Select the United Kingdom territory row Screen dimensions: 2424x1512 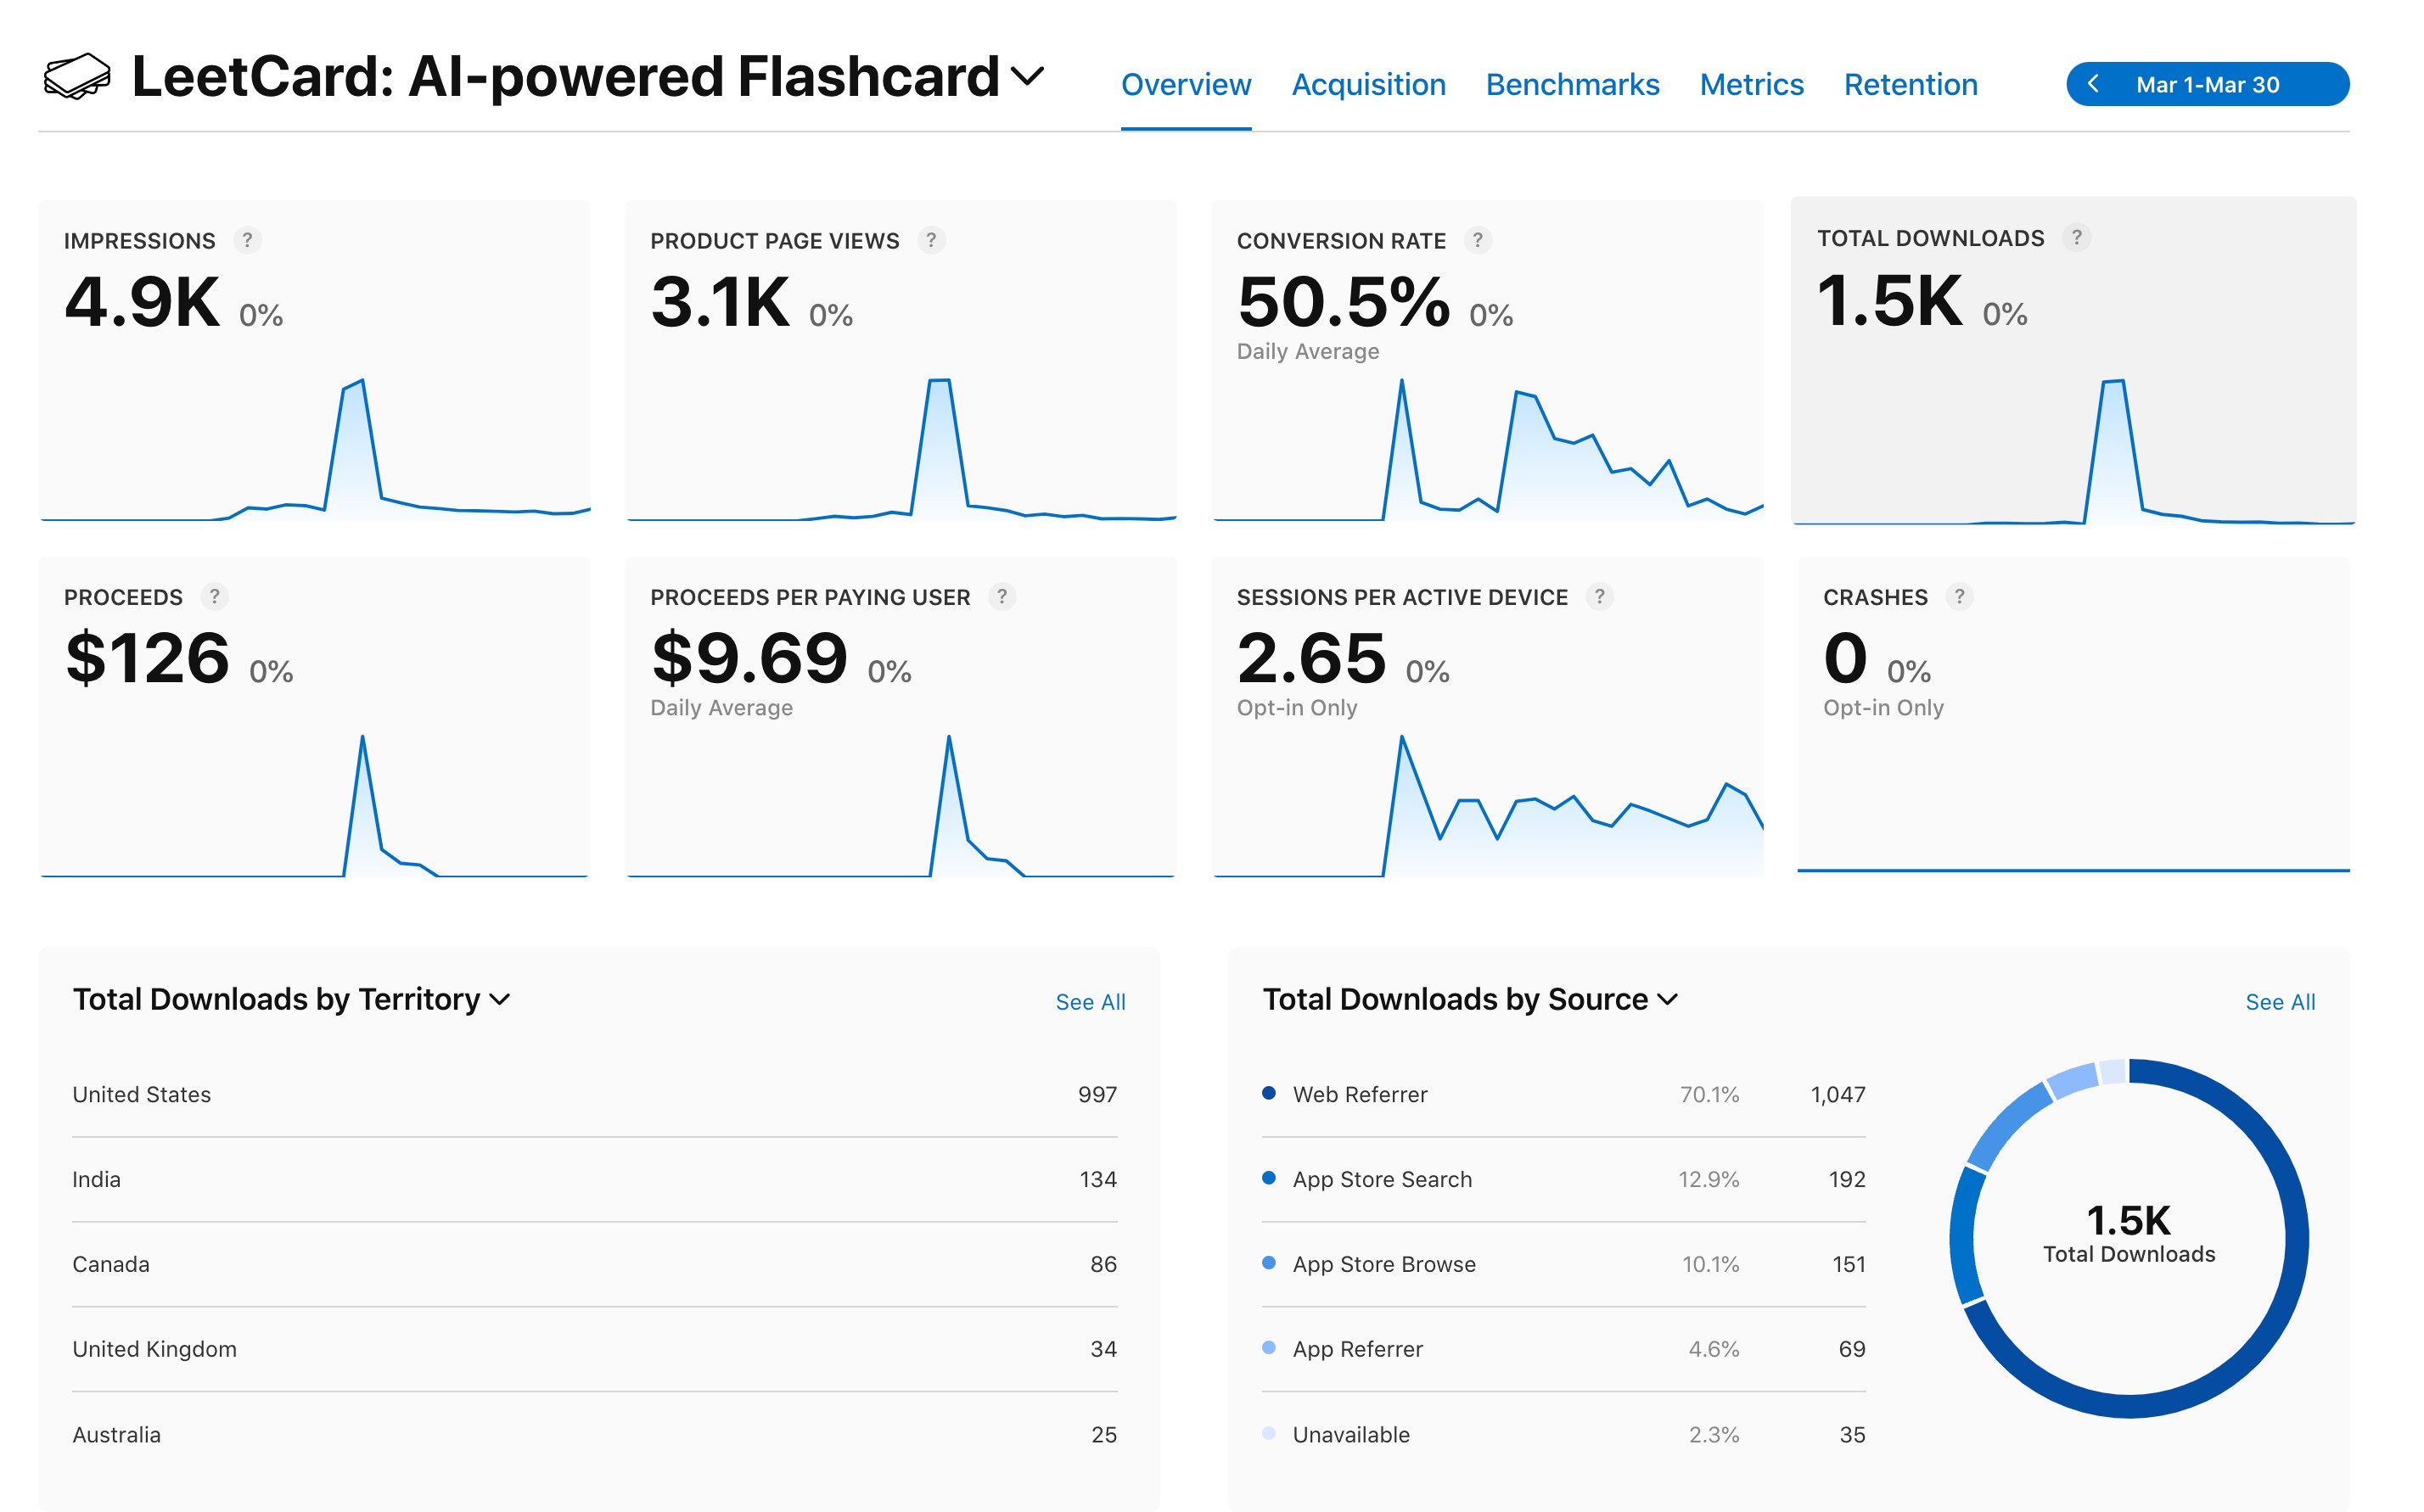tap(594, 1349)
